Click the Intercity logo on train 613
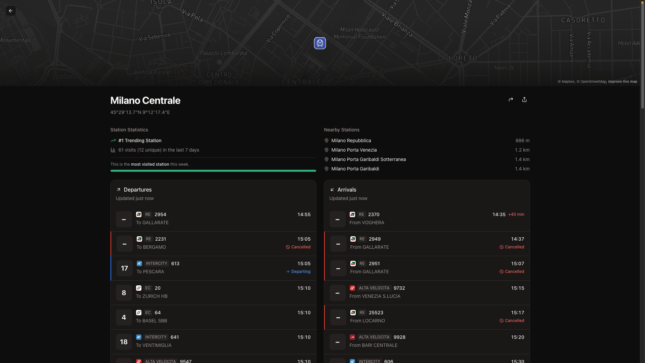 point(139,264)
